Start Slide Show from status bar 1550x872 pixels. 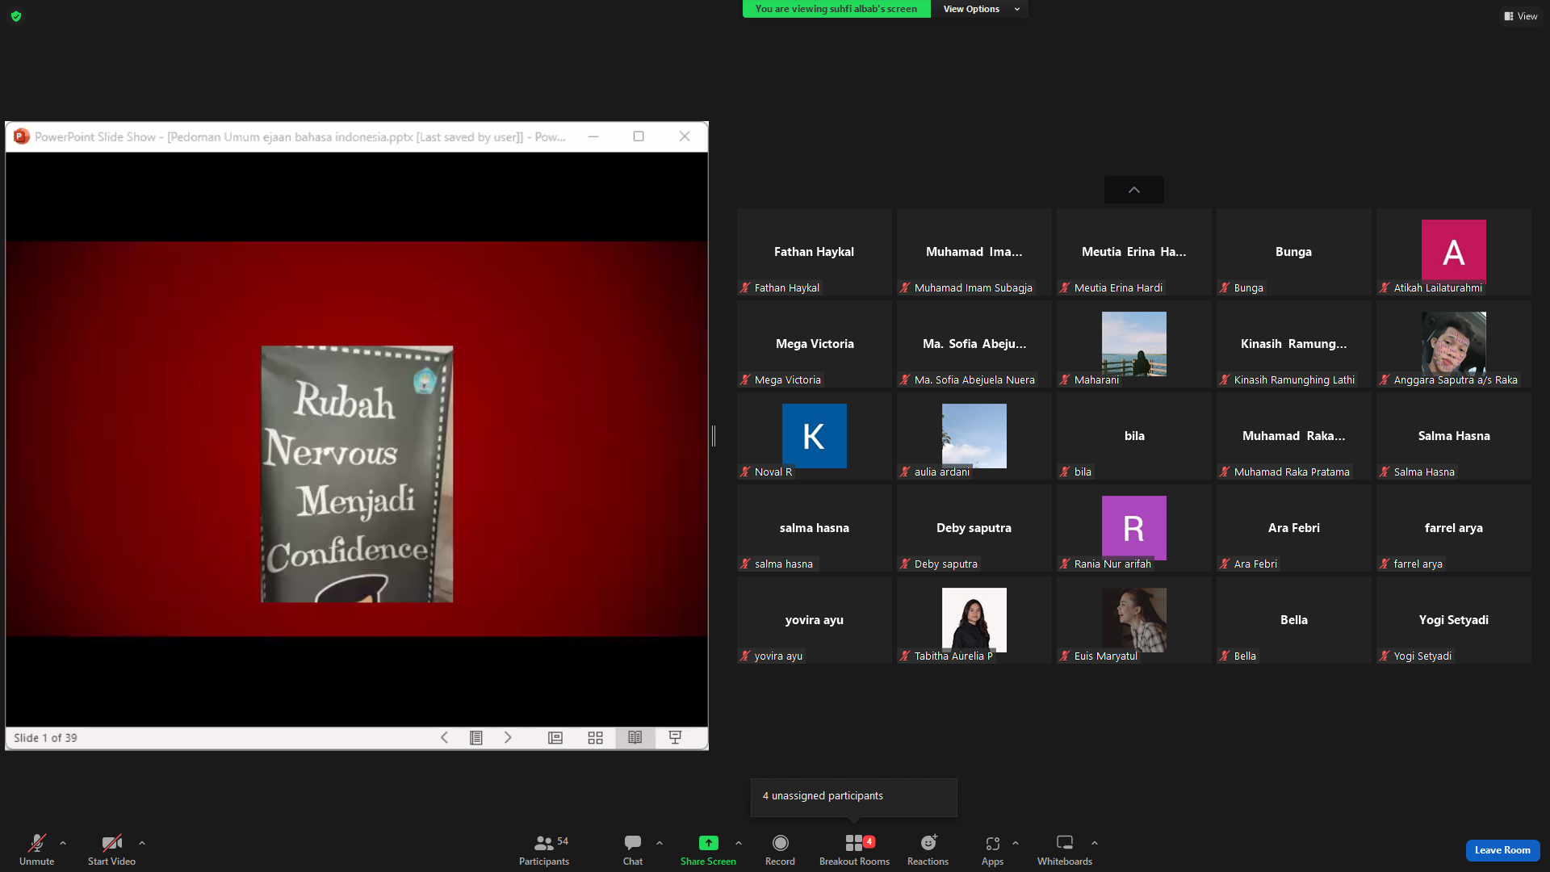676,737
